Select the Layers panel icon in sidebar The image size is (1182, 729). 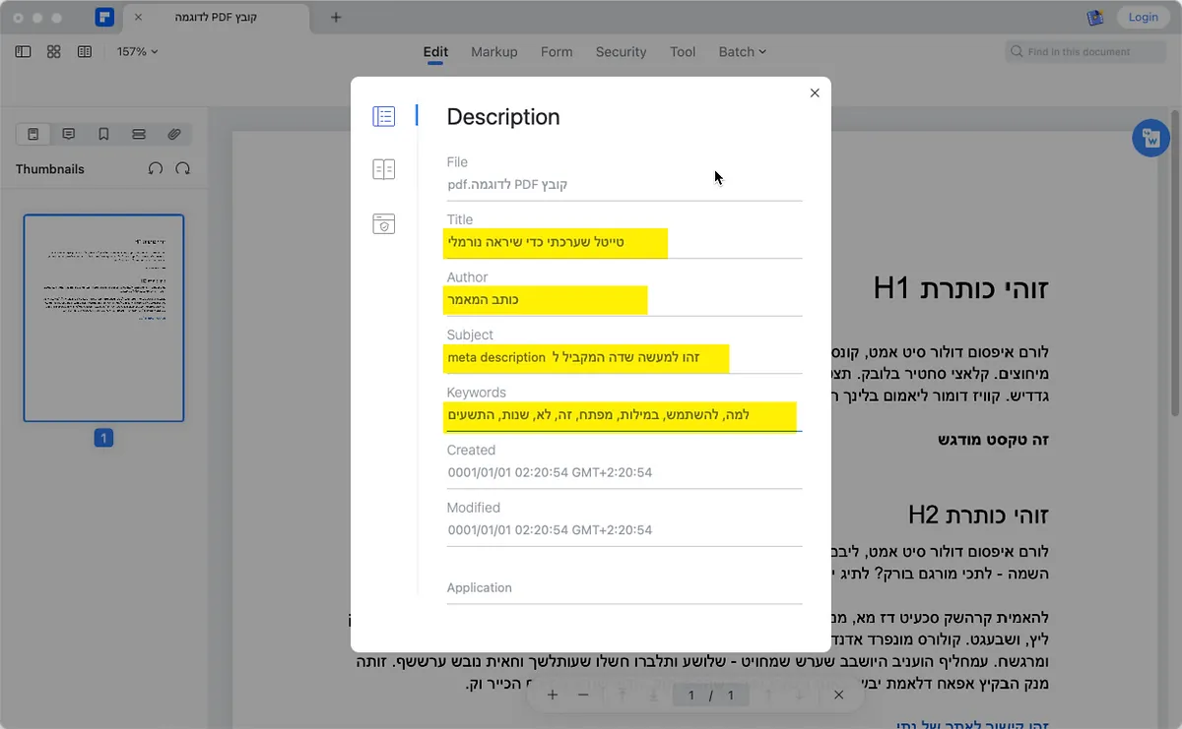[x=138, y=134]
